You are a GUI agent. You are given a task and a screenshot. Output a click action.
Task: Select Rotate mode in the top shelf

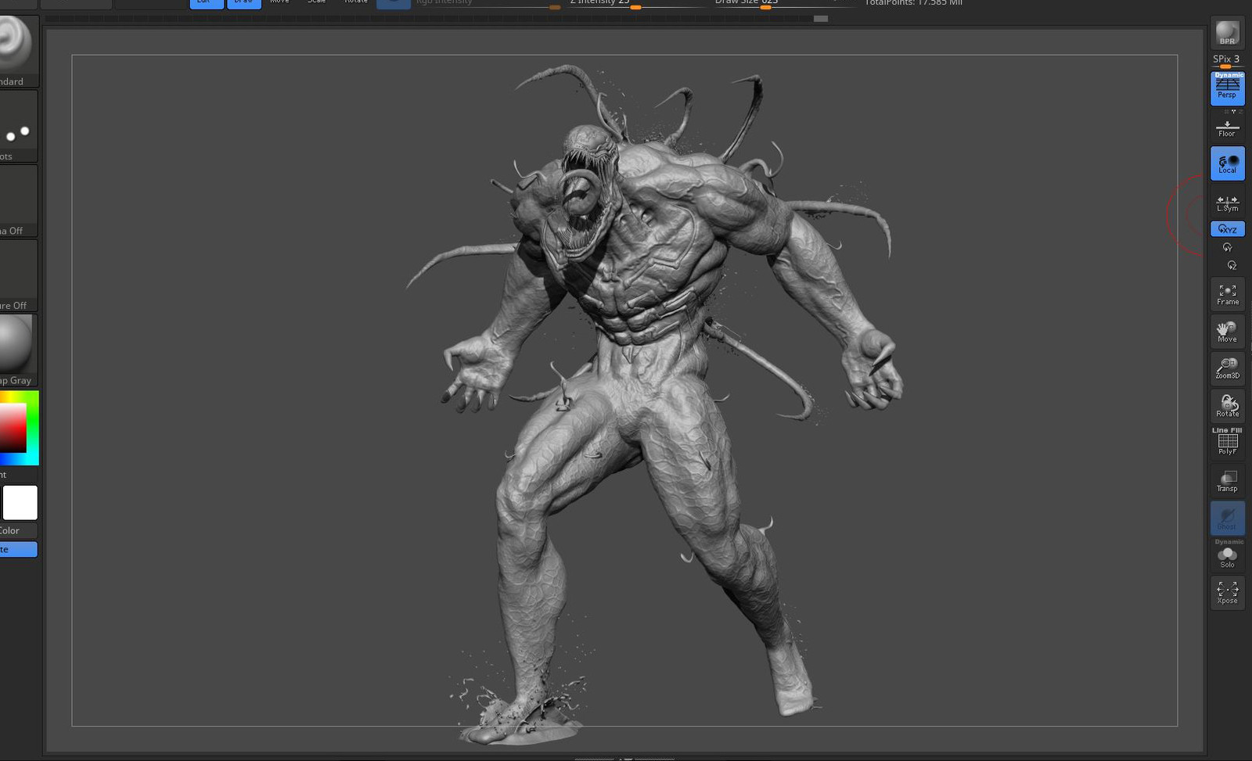[356, 2]
